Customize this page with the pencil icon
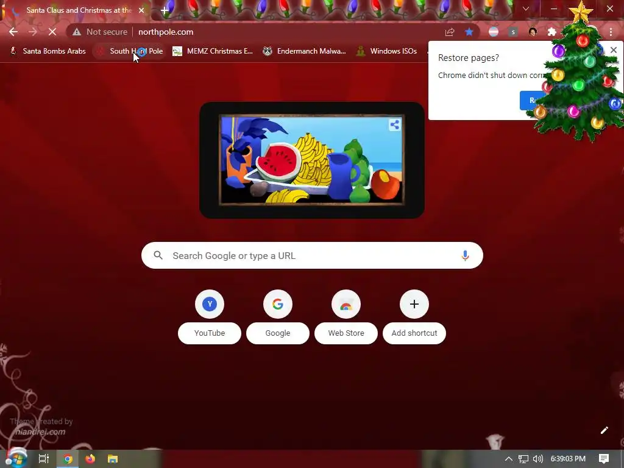The image size is (624, 468). point(604,430)
